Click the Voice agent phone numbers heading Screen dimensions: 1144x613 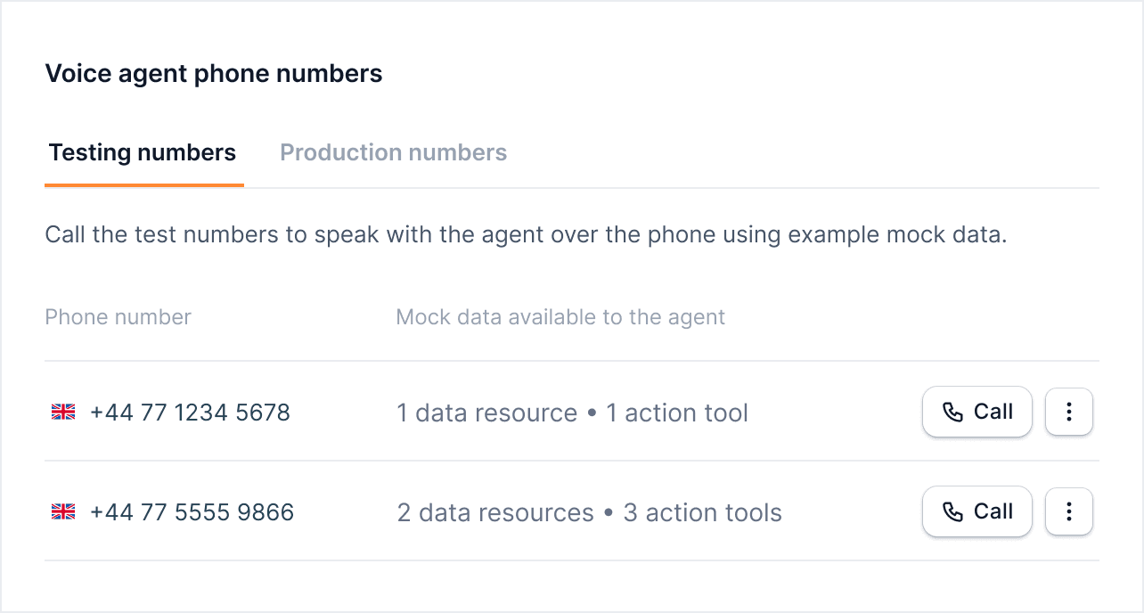214,73
